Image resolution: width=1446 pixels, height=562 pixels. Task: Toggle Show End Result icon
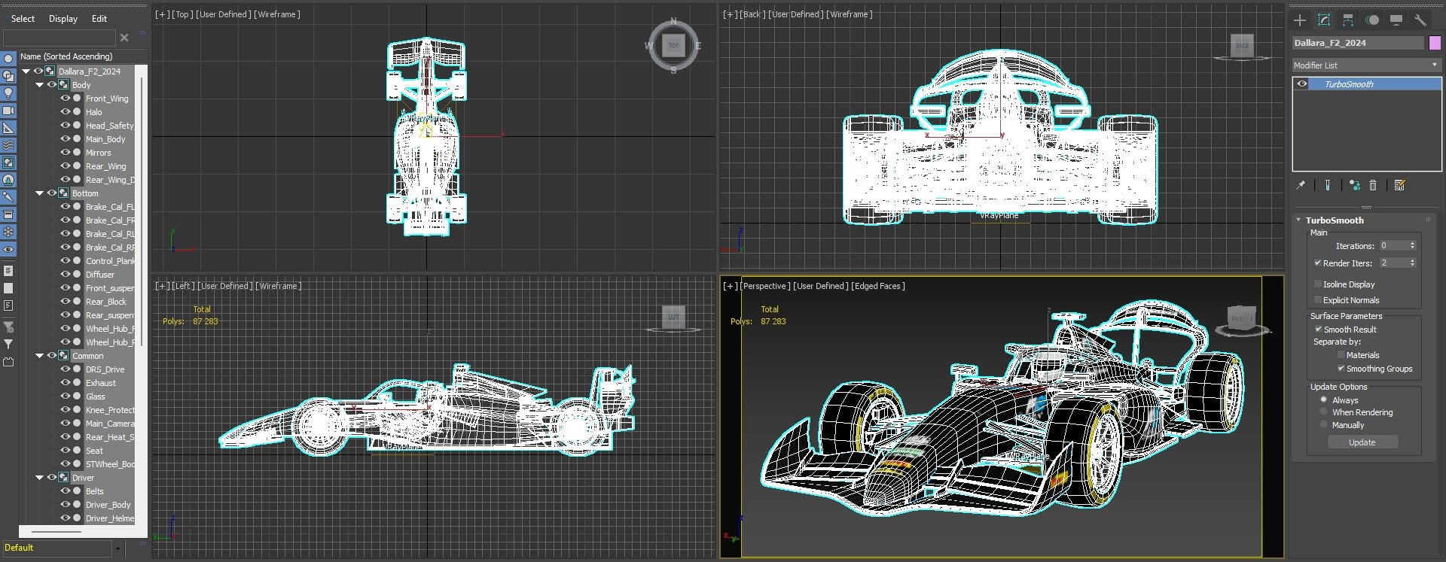1328,185
